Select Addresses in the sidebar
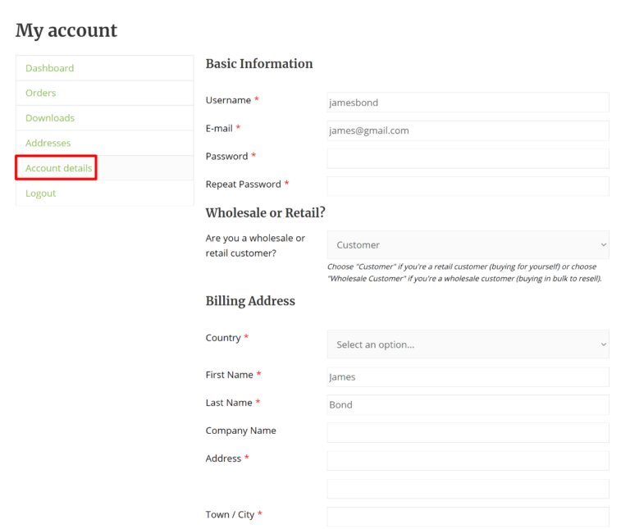 point(48,143)
